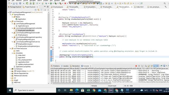Switch to the Employee.java editor tab
Viewport: 169px width, 95px height.
(x=57, y=7)
